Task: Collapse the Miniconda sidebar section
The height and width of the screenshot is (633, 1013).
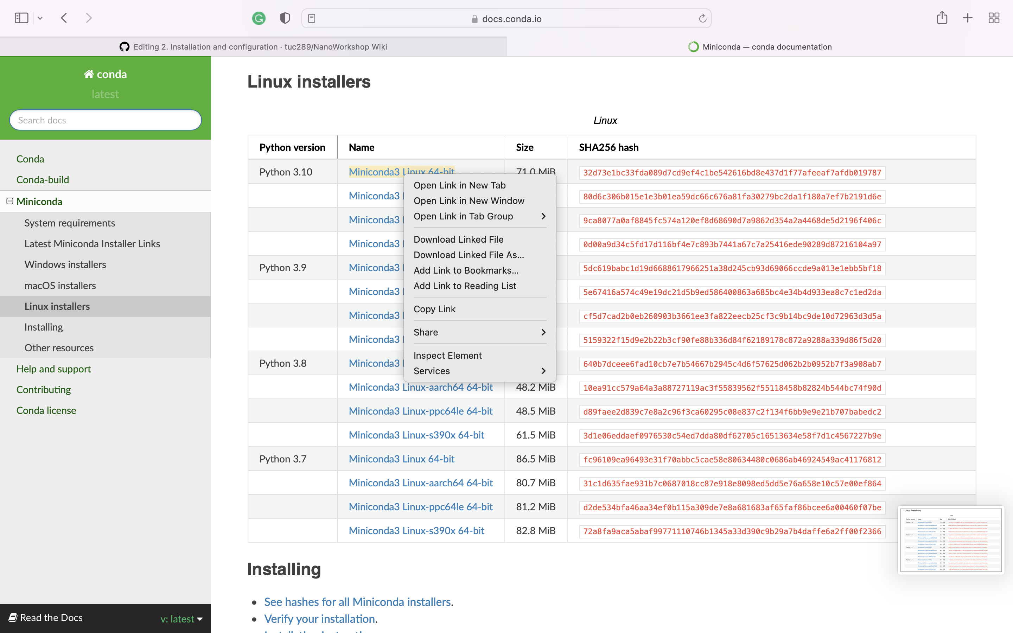Action: 10,202
